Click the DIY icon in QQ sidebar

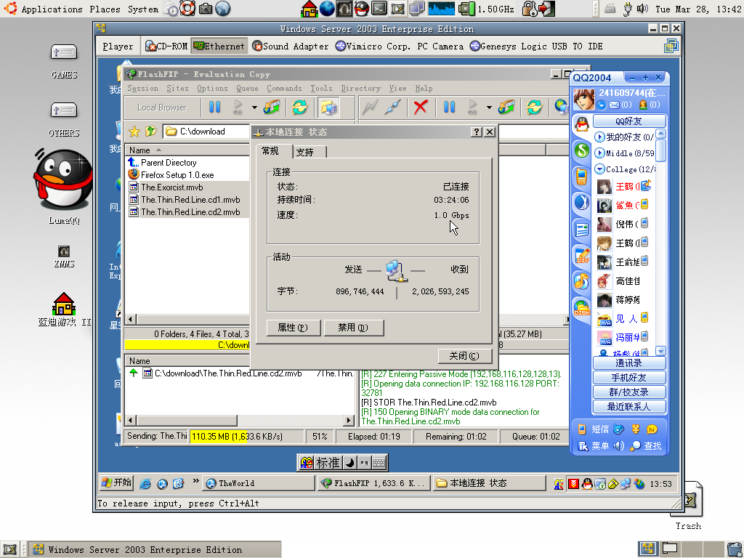point(582,255)
